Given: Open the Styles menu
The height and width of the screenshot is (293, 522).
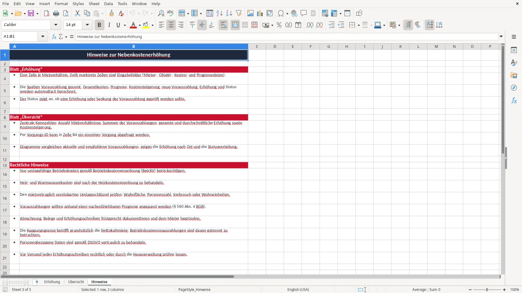Looking at the screenshot, I should pos(78,3).
